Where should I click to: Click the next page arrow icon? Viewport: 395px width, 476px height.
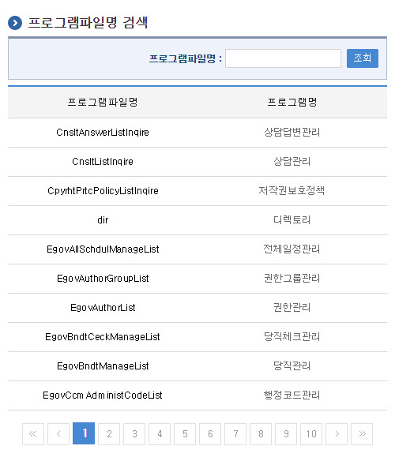337,434
